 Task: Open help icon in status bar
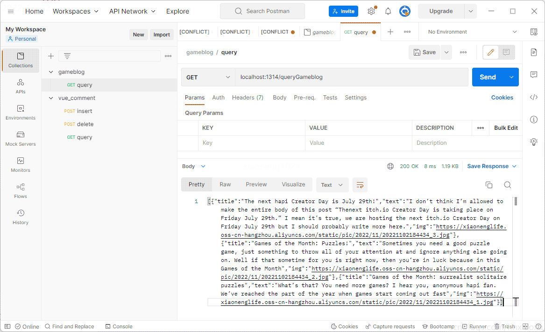coord(538,326)
